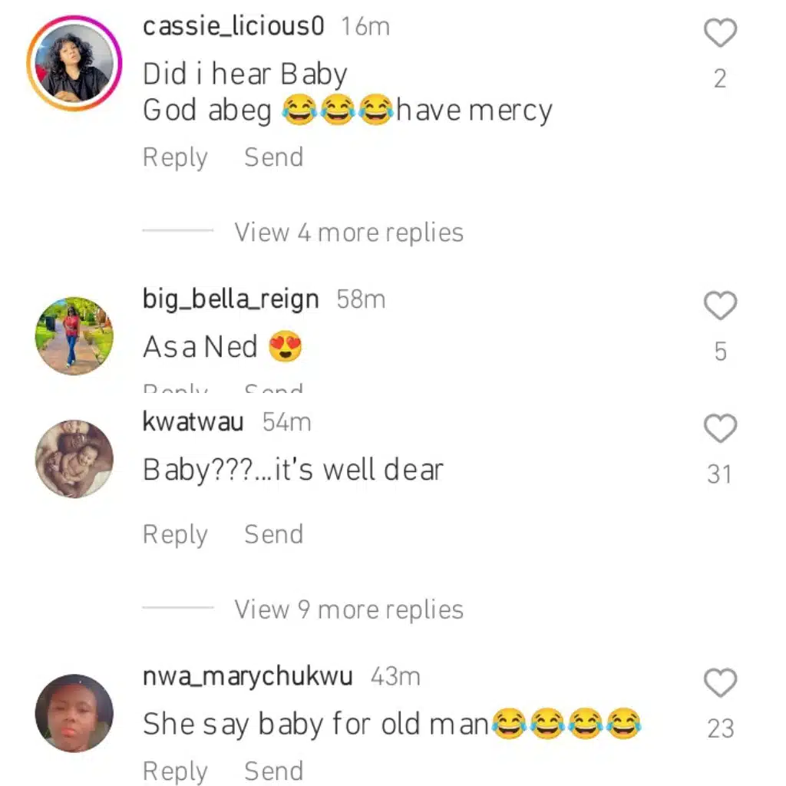Reply to cassie_licious0's comment
The width and height of the screenshot is (786, 786).
175,157
